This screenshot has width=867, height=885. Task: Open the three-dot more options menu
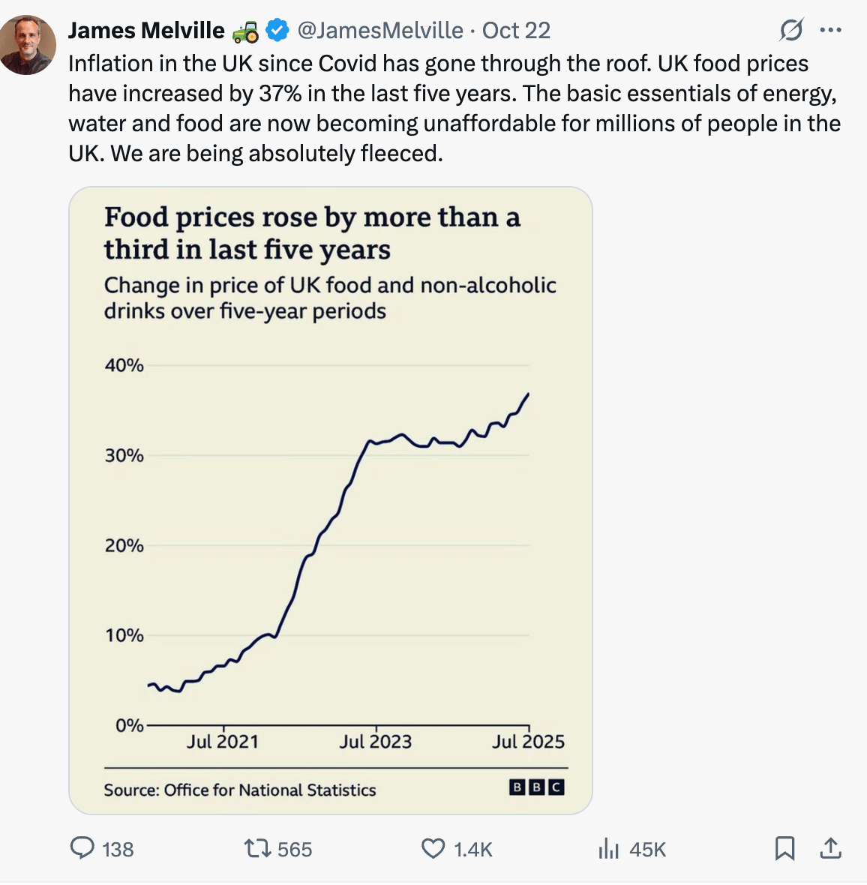coord(831,31)
